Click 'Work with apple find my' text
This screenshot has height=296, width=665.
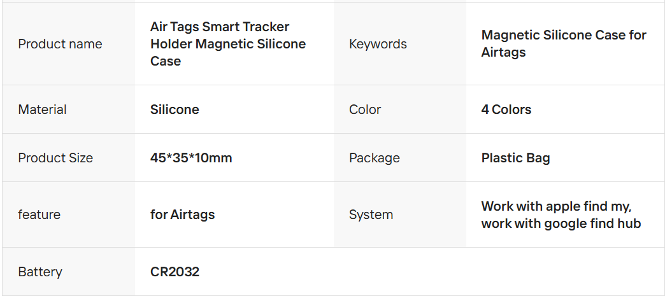555,206
